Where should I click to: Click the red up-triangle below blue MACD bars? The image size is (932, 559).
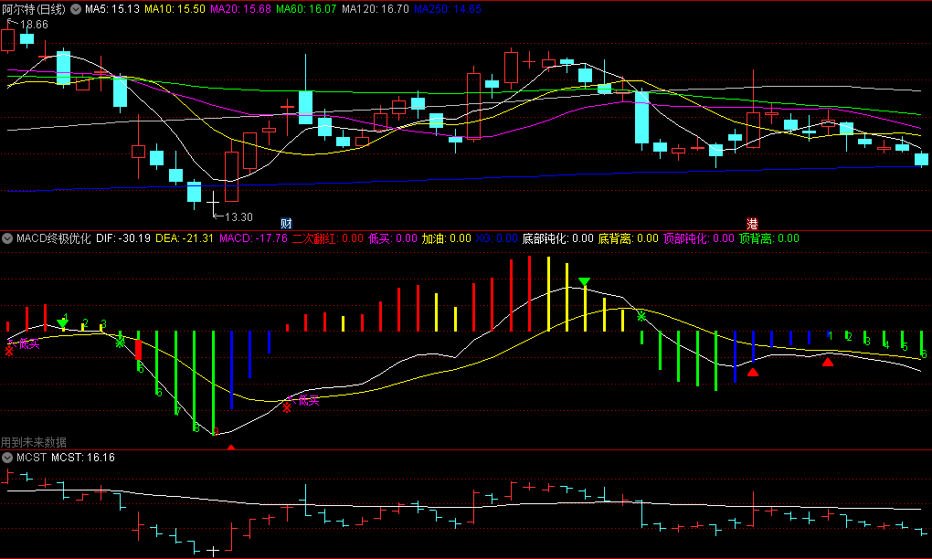pyautogui.click(x=753, y=373)
